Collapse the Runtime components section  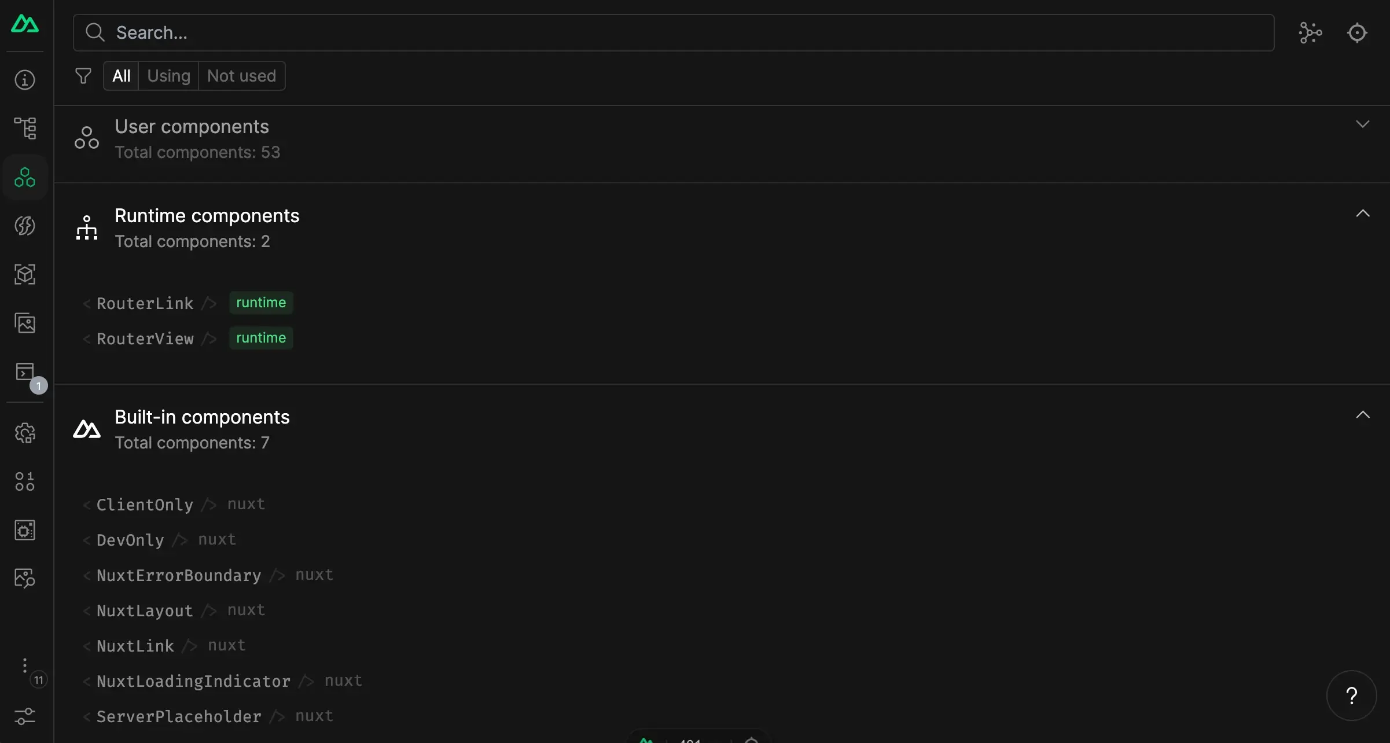(1363, 214)
